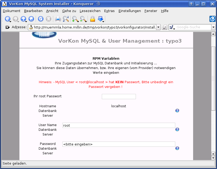Open download arrow dropdown menu
The height and width of the screenshot is (169, 217).
103,21
